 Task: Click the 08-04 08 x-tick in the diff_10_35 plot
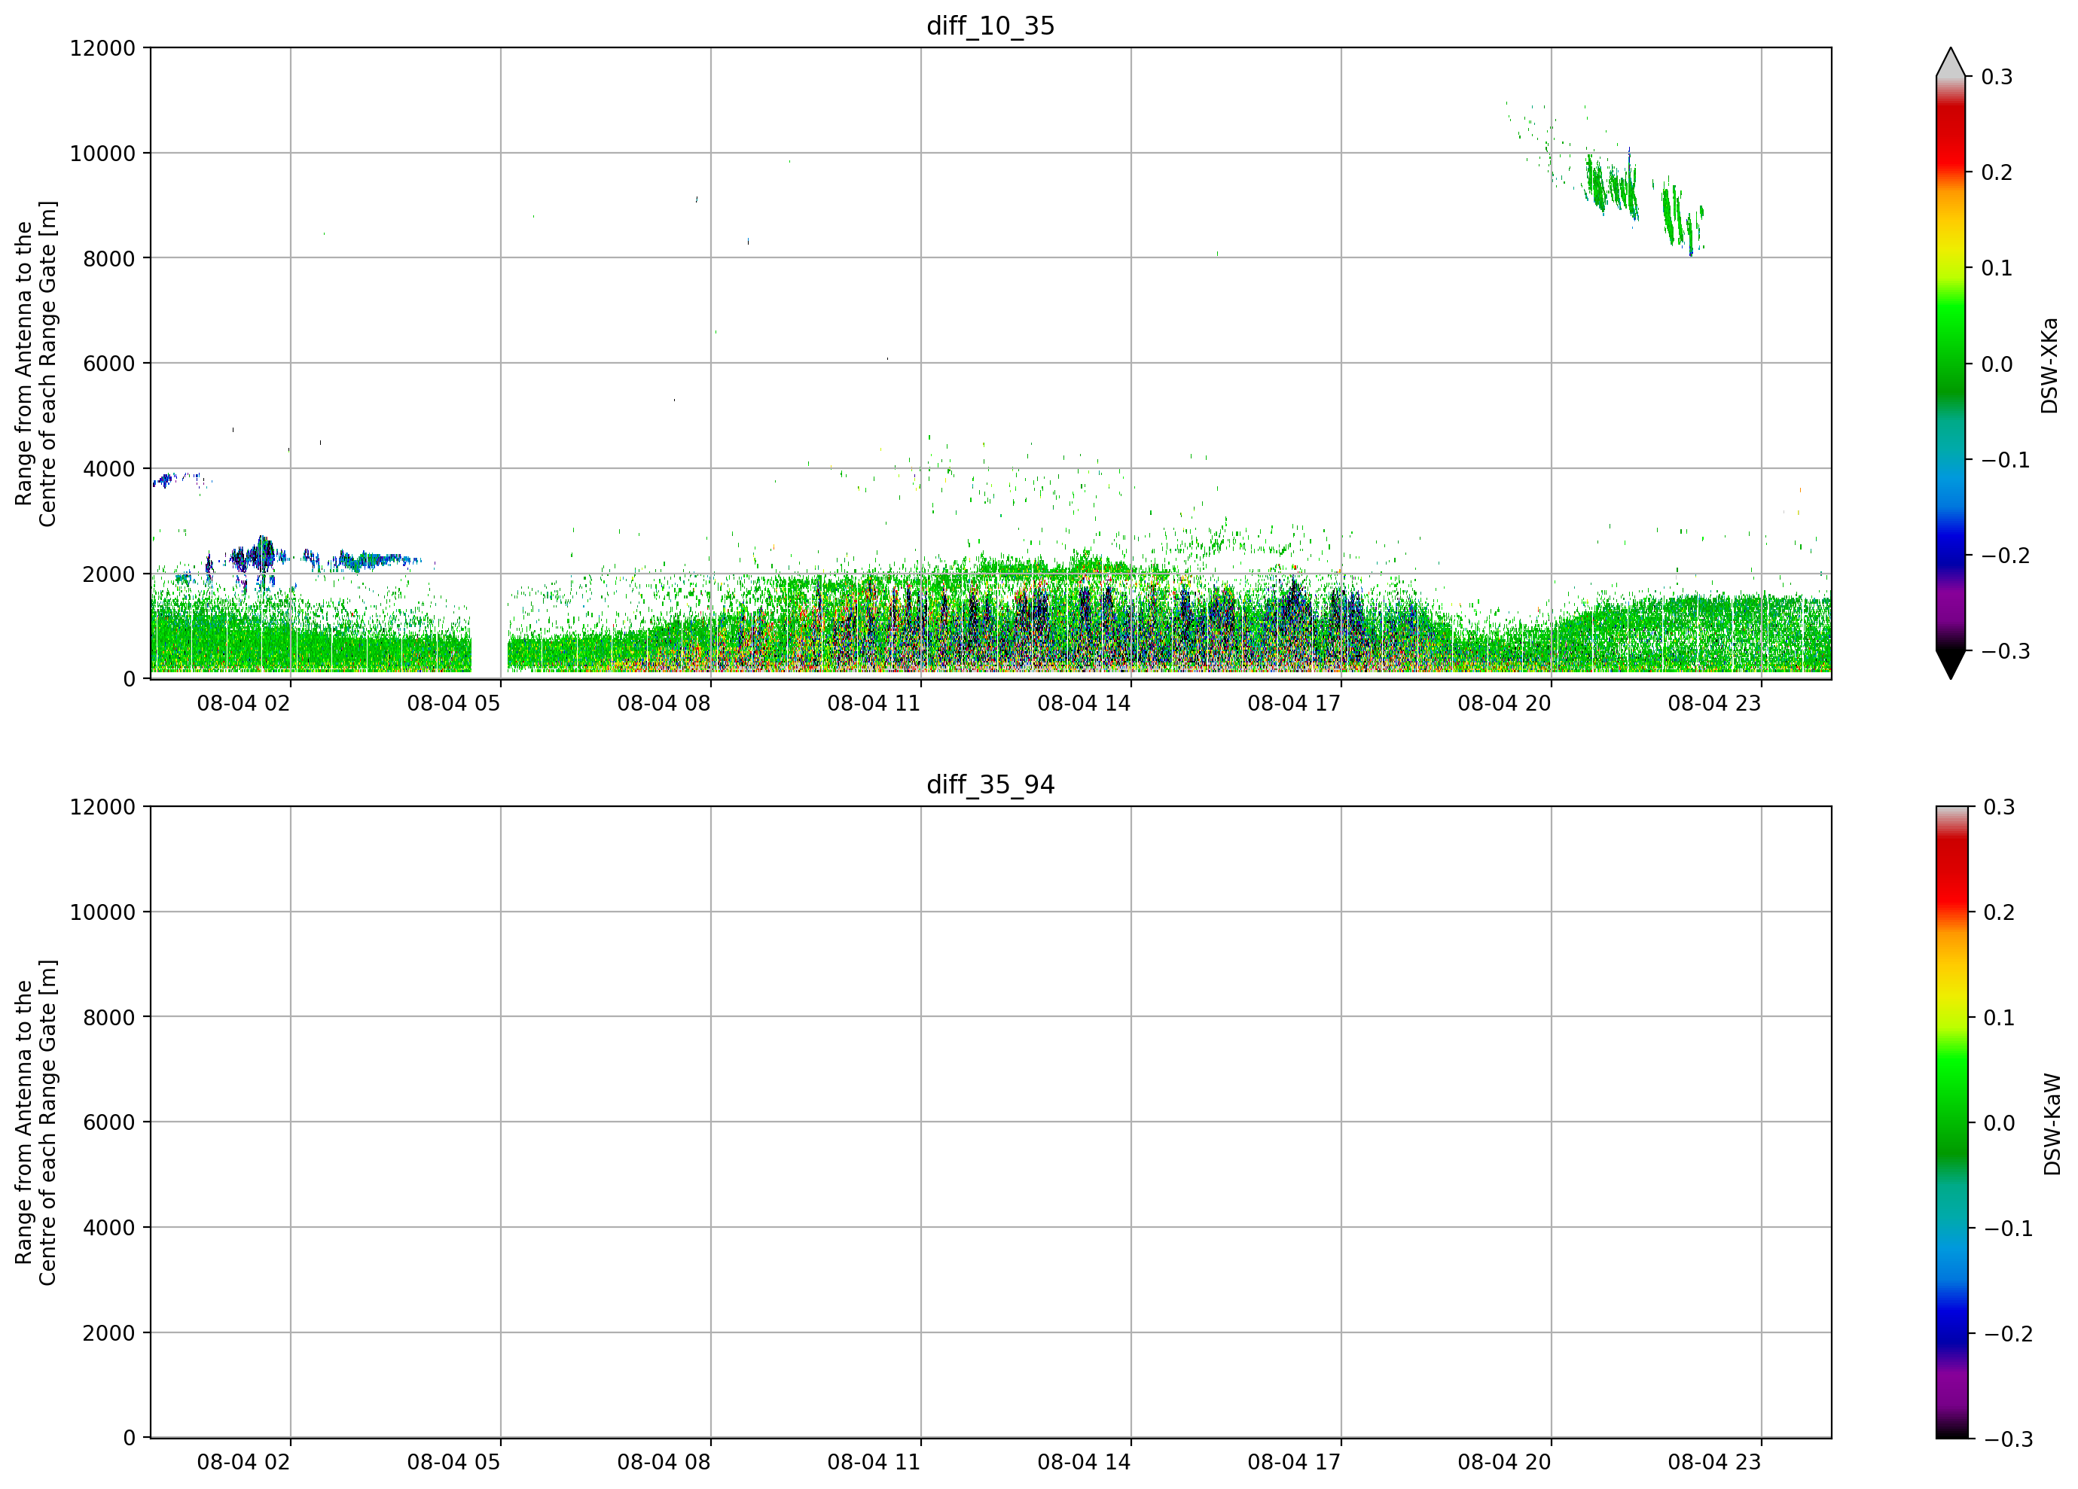tap(664, 703)
